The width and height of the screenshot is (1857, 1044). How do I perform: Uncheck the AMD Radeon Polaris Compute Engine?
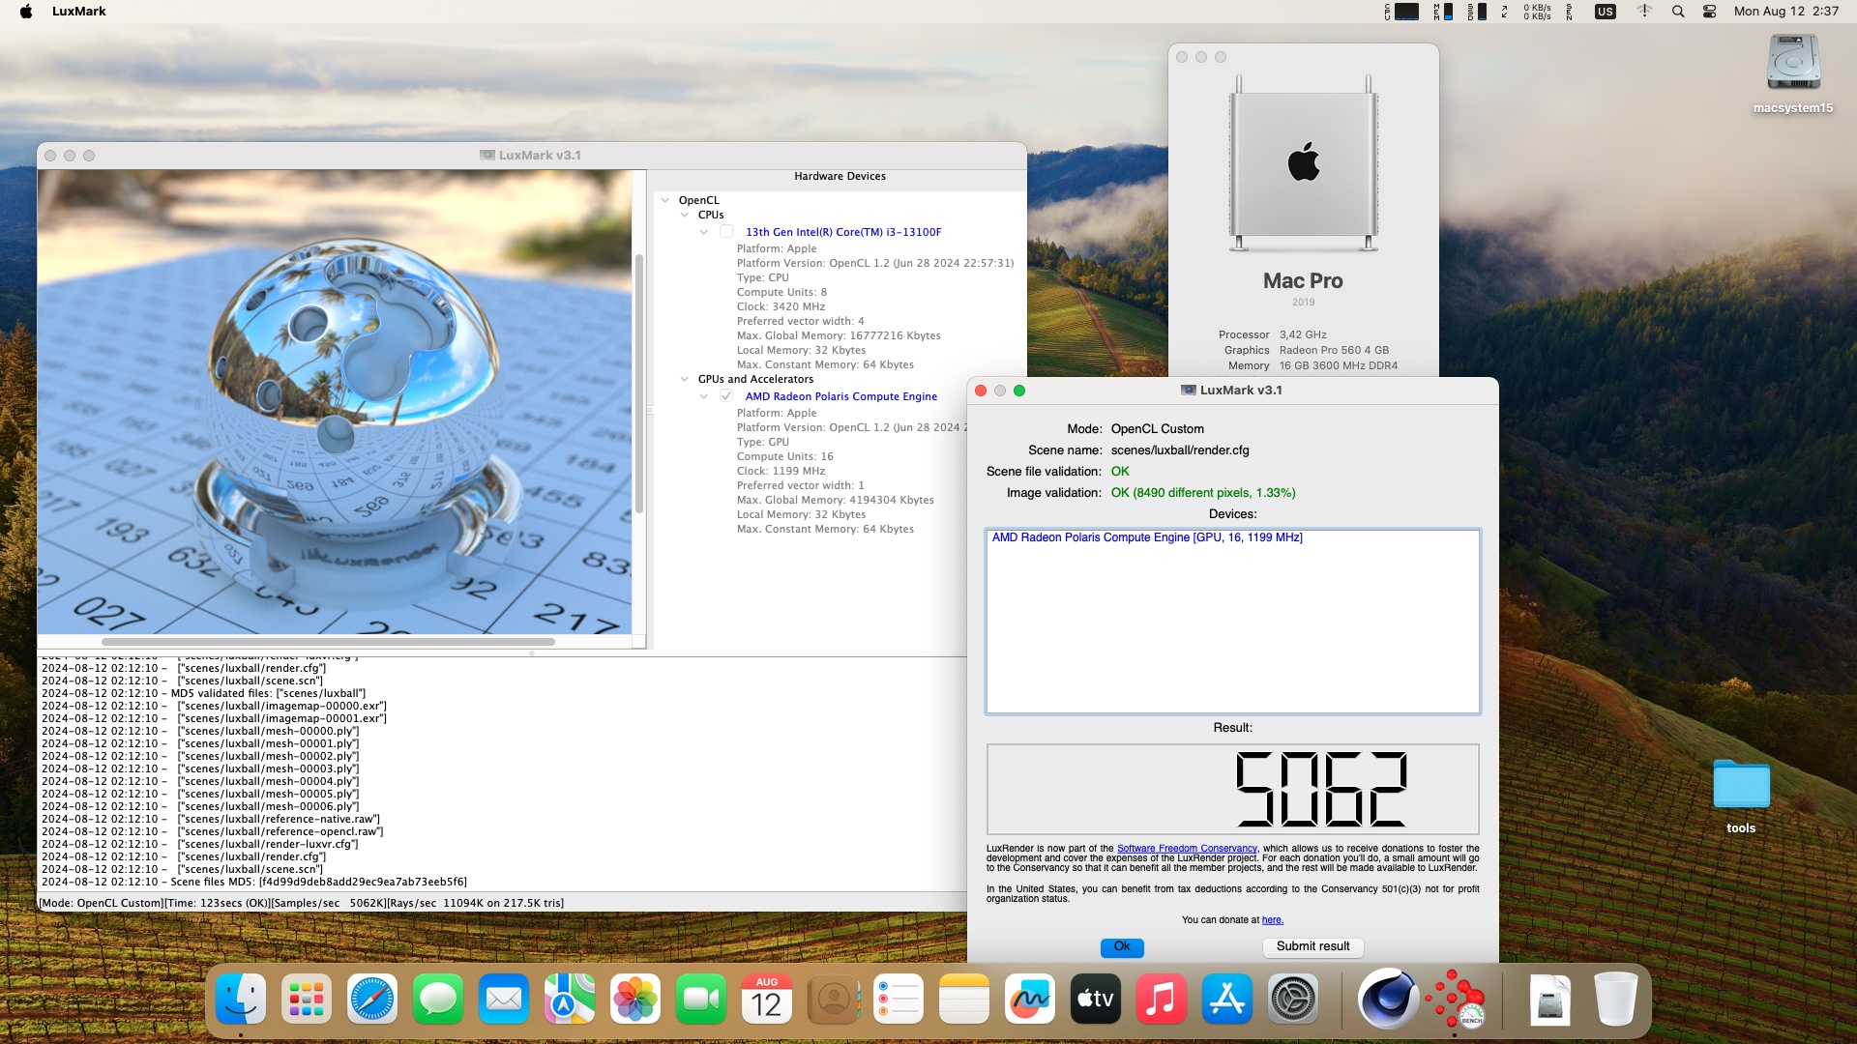coord(726,396)
